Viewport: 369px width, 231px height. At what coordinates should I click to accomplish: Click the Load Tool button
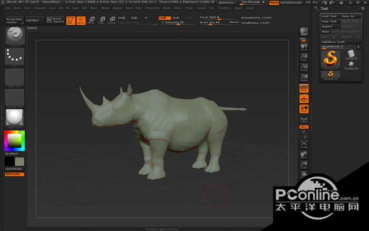tap(329, 16)
